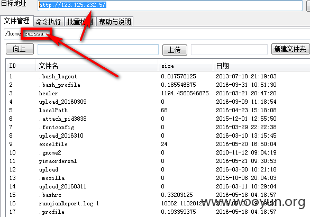Sort by the 日期 column header
310x217 pixels.
[x=261, y=66]
